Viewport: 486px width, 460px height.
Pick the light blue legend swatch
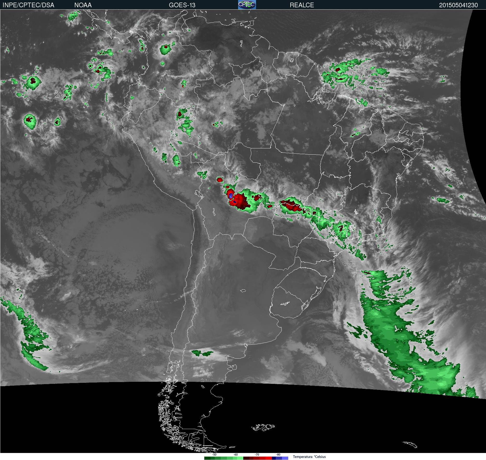pos(285,458)
